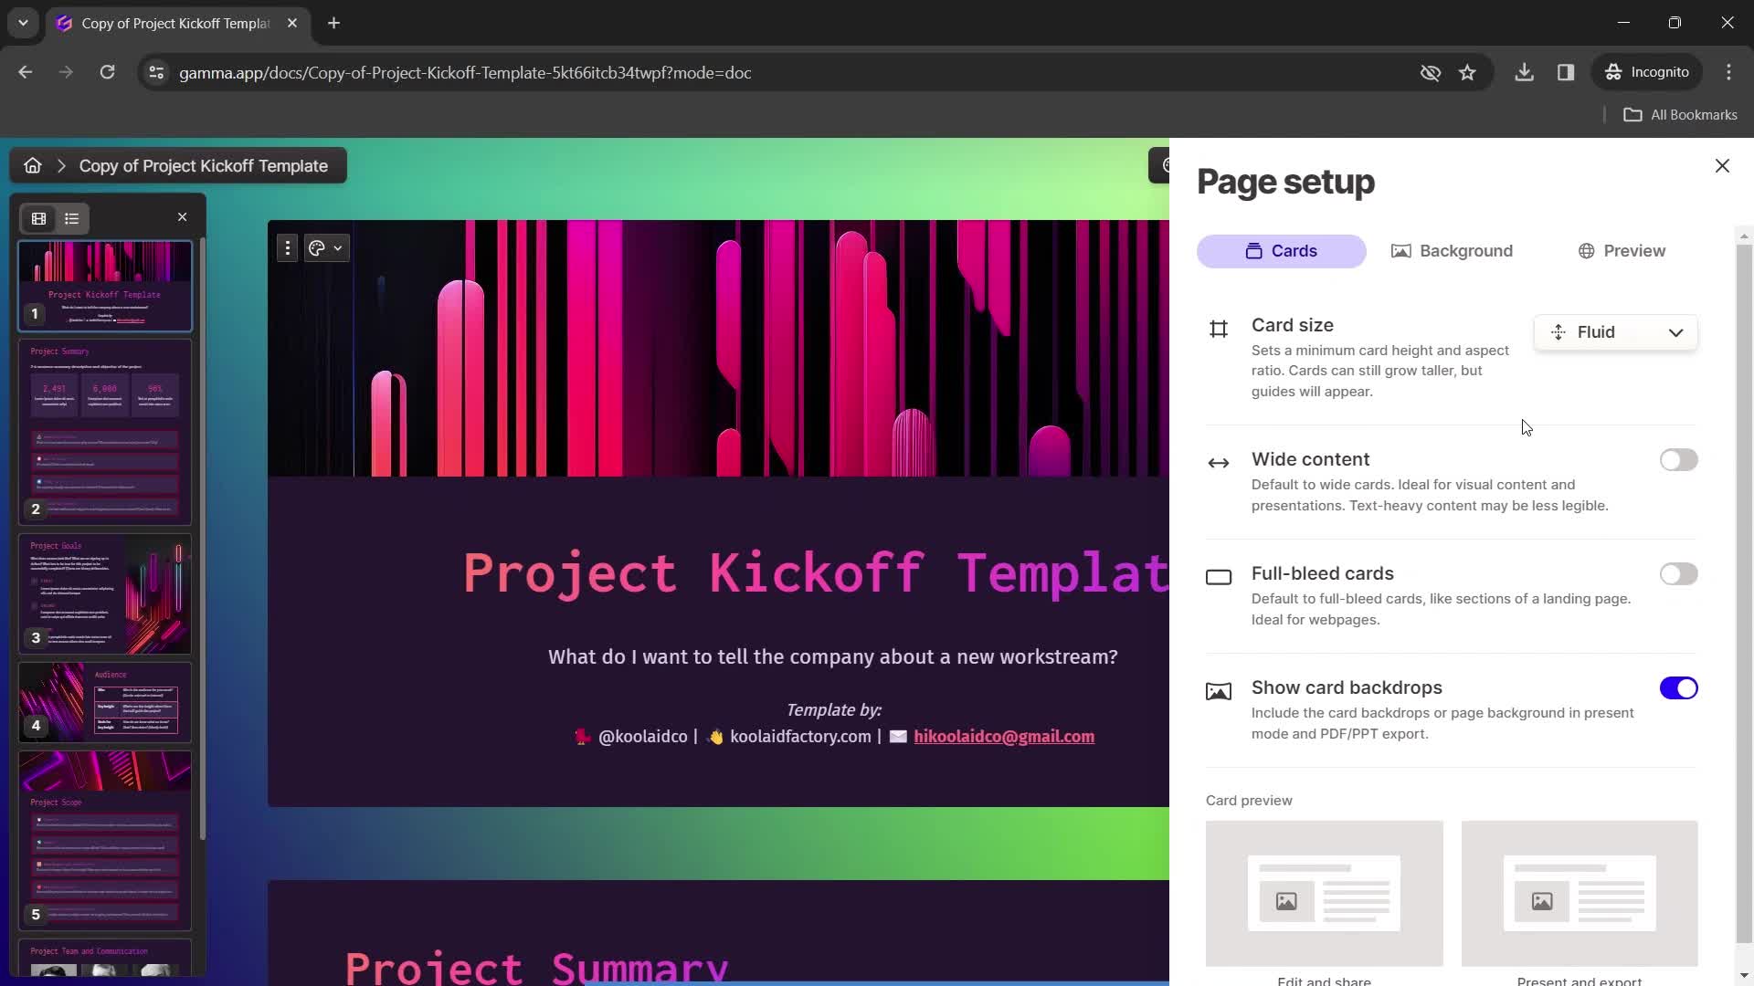Screen dimensions: 1754x986
Task: Click the grid view icon in sidebar
Action: click(x=37, y=218)
